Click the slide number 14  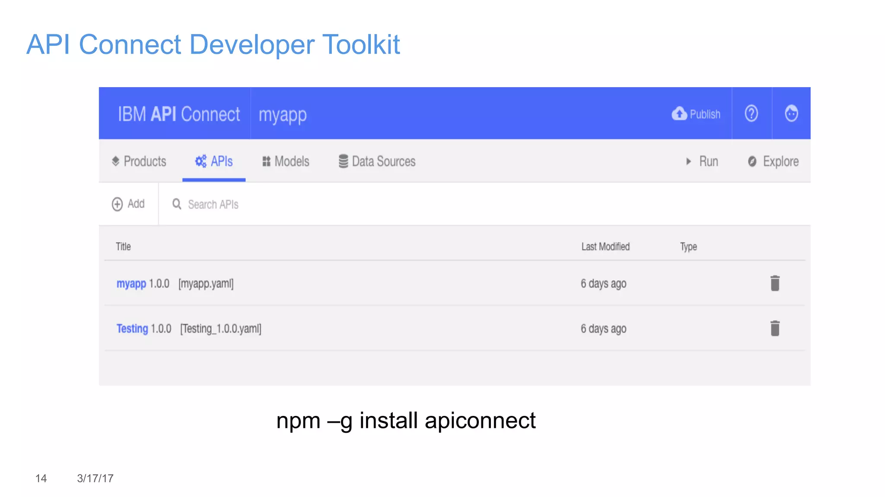[41, 478]
